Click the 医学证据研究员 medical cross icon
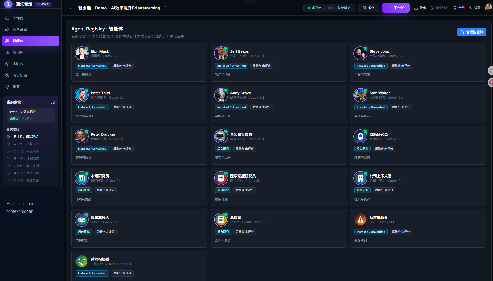The image size is (493, 281). [221, 178]
